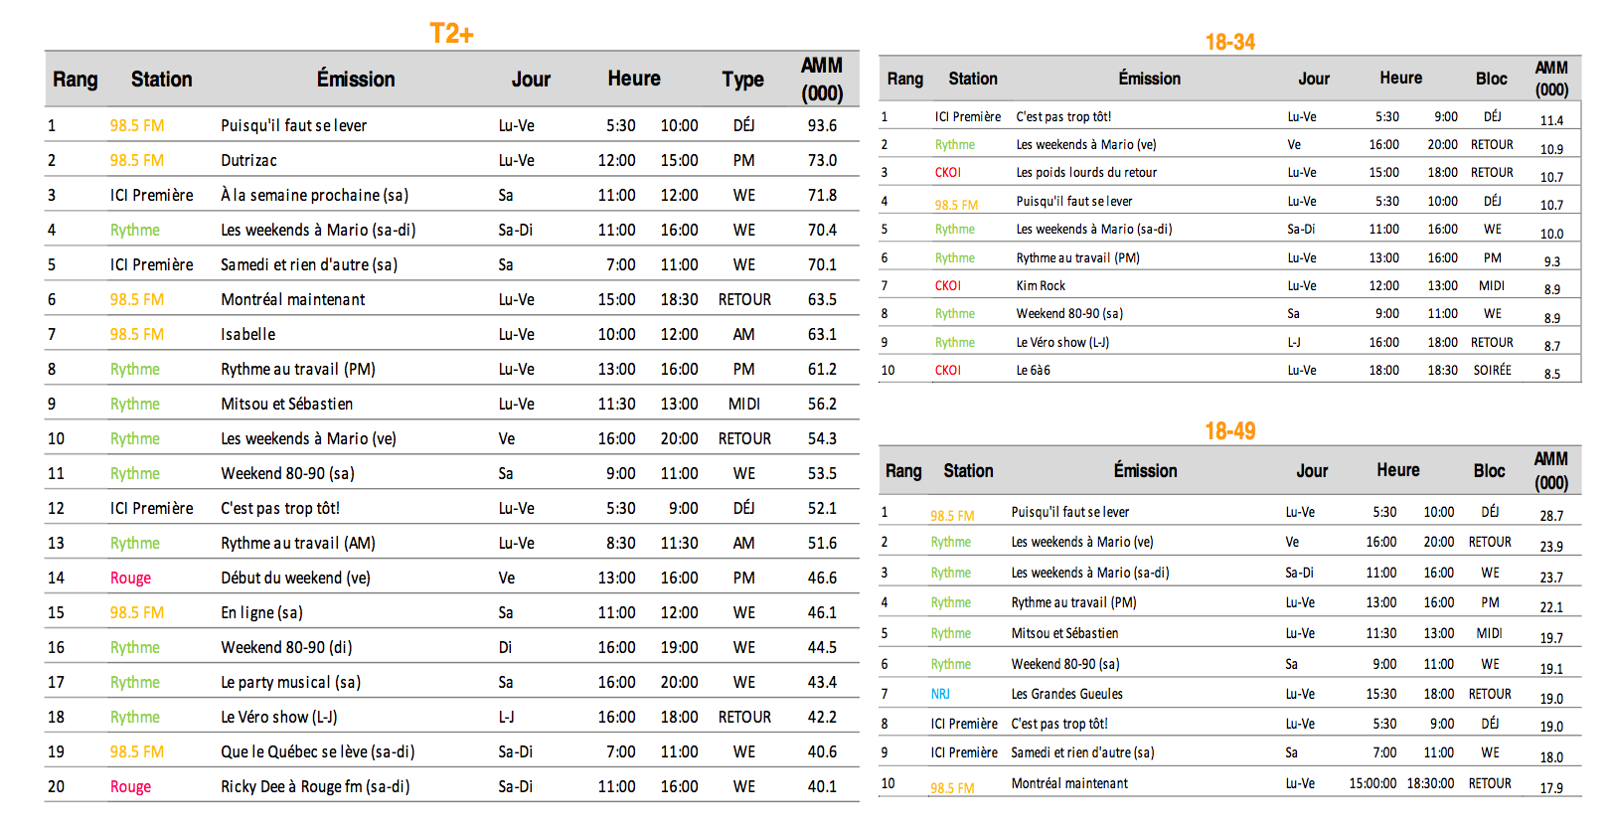Image resolution: width=1614 pixels, height=829 pixels.
Task: Click the 18-49 table heading
Action: [1229, 430]
